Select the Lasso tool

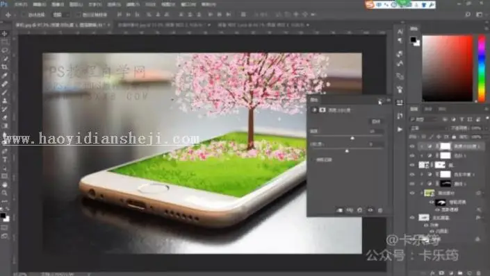[x=5, y=50]
